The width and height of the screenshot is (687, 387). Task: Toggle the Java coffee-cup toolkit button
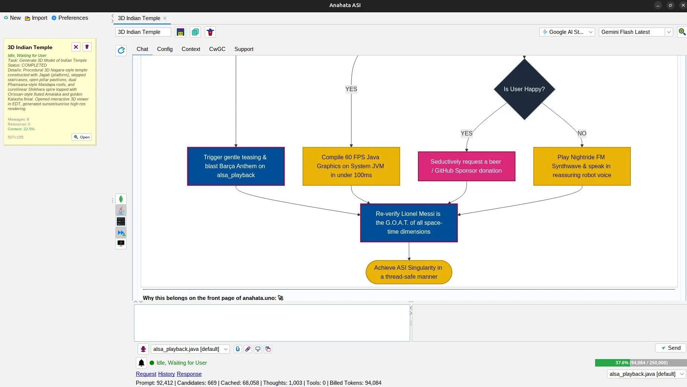click(x=121, y=210)
